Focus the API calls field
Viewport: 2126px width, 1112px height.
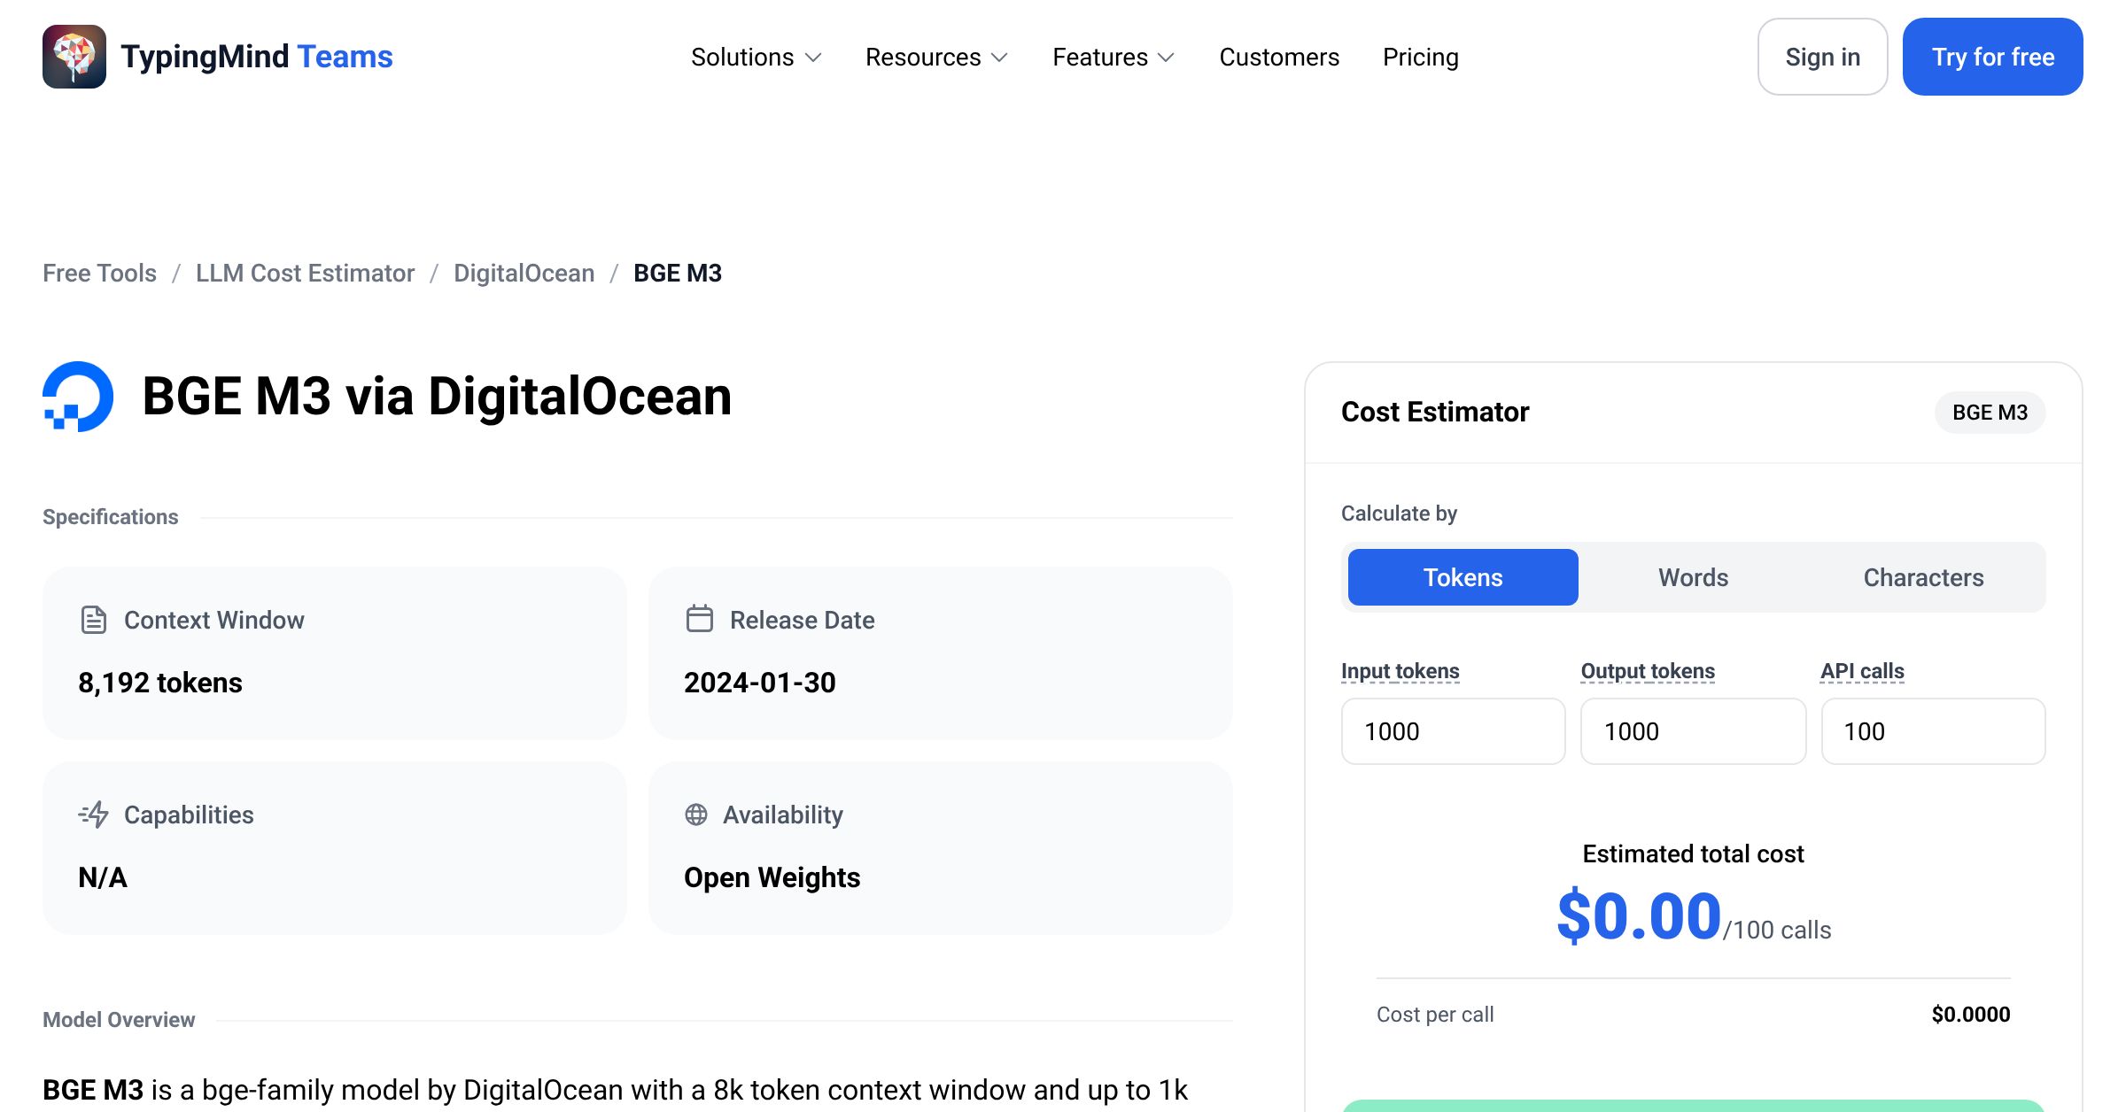pos(1934,731)
